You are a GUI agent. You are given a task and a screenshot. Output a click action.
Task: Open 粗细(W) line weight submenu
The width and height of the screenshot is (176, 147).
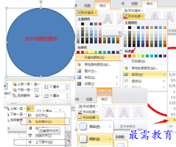145,74
